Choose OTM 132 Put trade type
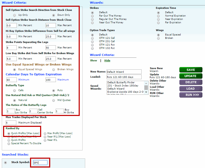Image resolution: width=205 pixels, height=168 pixels. (x=92, y=48)
